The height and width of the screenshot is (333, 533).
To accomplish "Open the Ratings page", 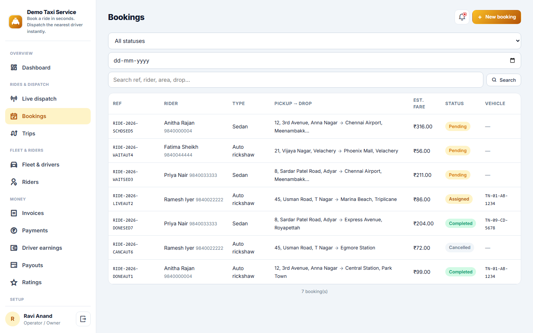I will 48,282.
